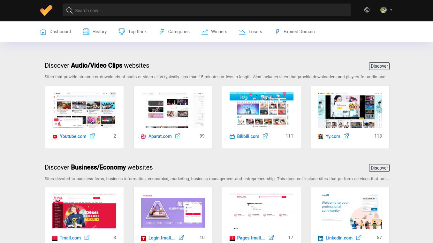Screen dimensions: 433x243
Task: Open Bilibili.com via external link icon
Action: point(265,136)
